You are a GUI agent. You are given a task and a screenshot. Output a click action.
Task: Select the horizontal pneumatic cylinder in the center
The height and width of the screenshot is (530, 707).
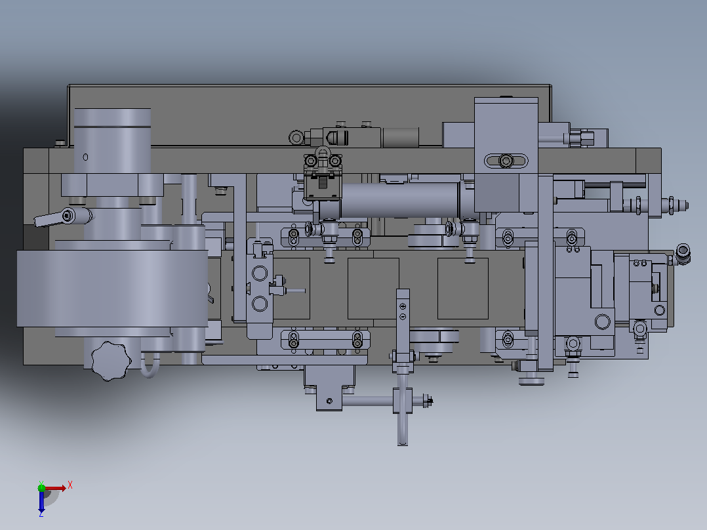click(399, 201)
